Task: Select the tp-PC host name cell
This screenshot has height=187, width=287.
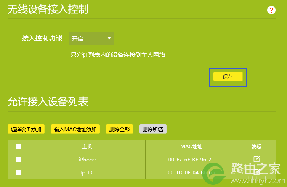Action: pos(87,173)
